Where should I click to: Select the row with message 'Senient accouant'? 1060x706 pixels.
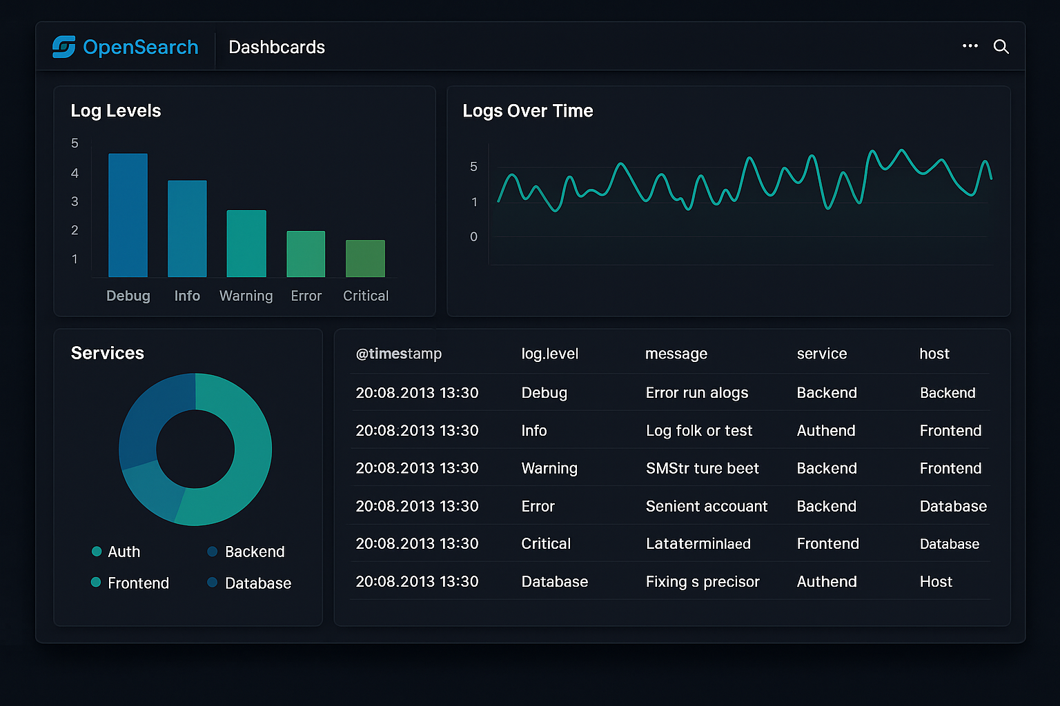pyautogui.click(x=707, y=505)
